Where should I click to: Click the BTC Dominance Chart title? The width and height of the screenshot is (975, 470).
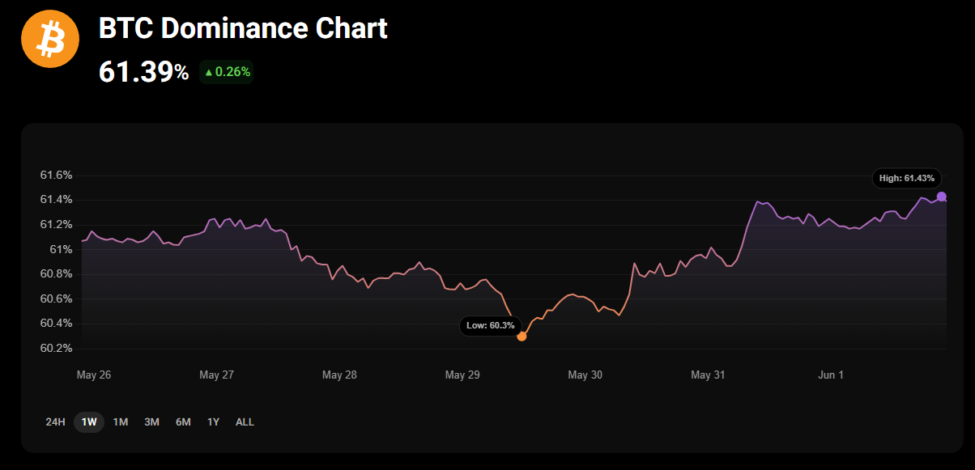tap(243, 28)
